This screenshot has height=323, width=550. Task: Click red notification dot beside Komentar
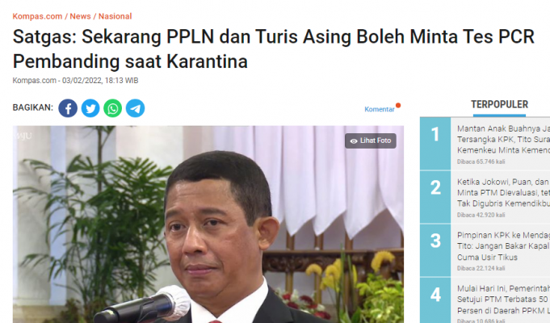pyautogui.click(x=398, y=105)
